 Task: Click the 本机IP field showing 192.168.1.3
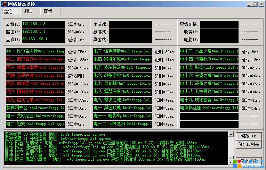43,24
